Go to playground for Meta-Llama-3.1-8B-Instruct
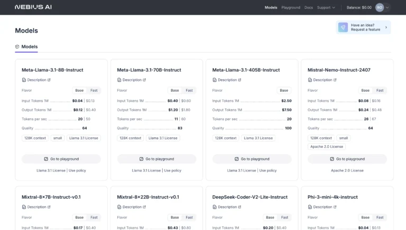Screen dimensions: 406x230 tap(61, 159)
